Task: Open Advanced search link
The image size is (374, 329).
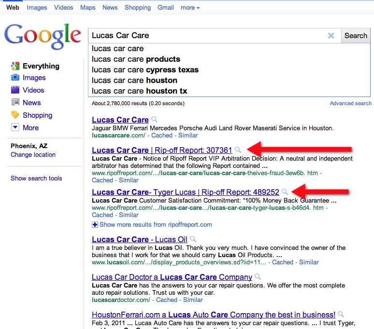Action: point(351,103)
